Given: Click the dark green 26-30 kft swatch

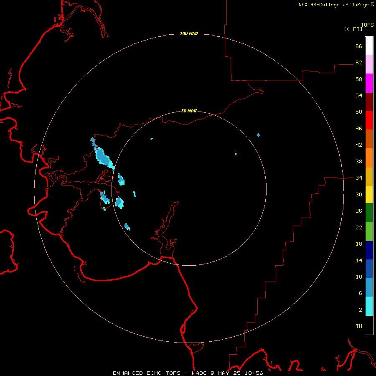Looking at the screenshot, I should (369, 213).
